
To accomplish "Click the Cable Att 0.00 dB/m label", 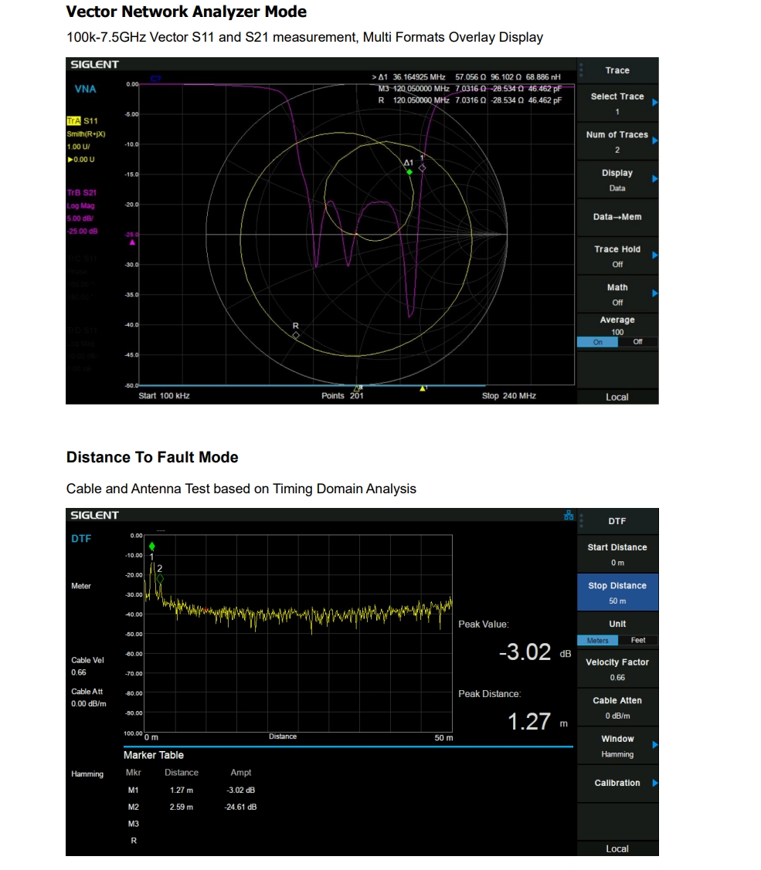I will pyautogui.click(x=88, y=697).
